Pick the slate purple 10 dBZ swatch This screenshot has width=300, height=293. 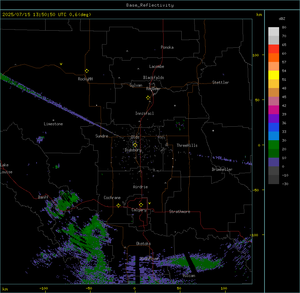click(x=274, y=162)
